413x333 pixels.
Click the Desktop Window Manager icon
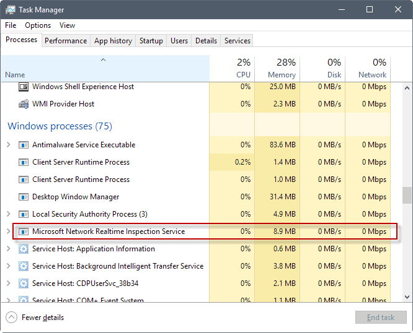click(x=24, y=197)
